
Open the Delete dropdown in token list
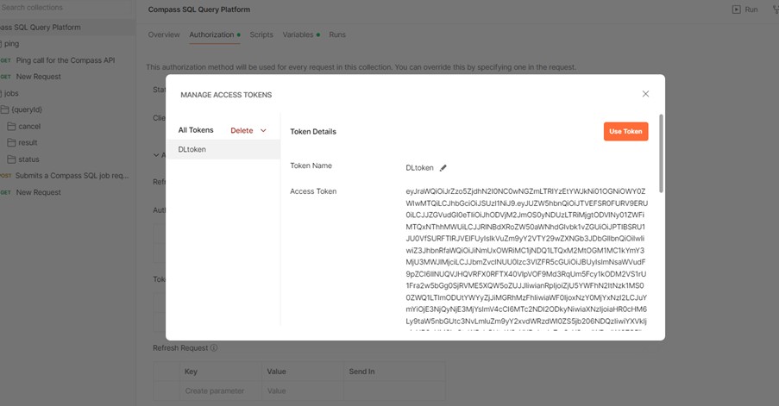248,130
